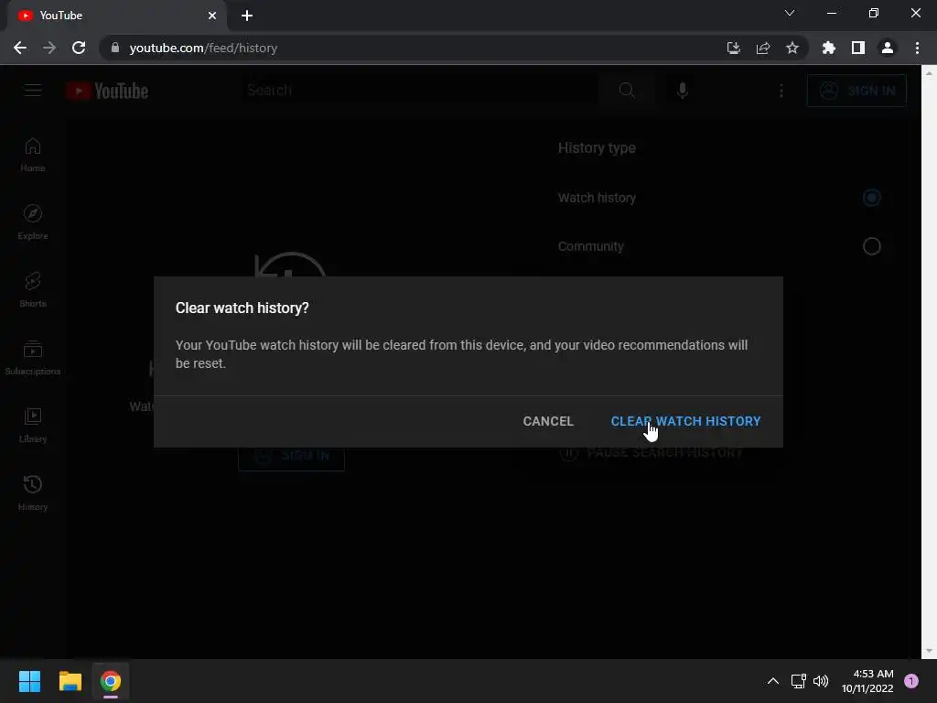This screenshot has height=703, width=937.
Task: Open the Chrome extensions puzzle icon
Action: 829,48
